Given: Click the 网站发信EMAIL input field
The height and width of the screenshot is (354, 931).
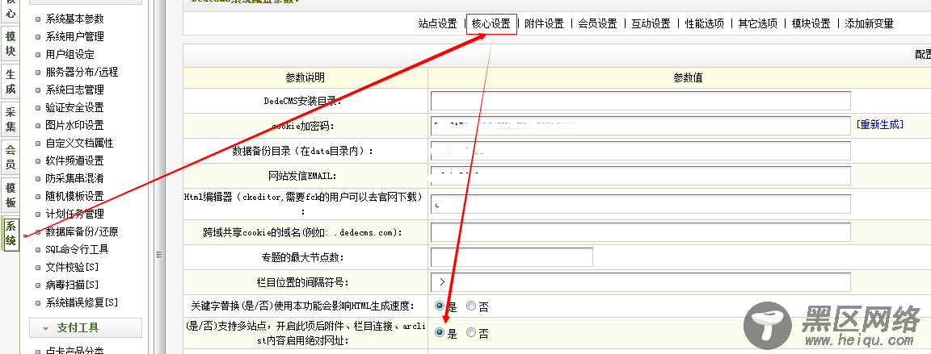Looking at the screenshot, I should [640, 175].
